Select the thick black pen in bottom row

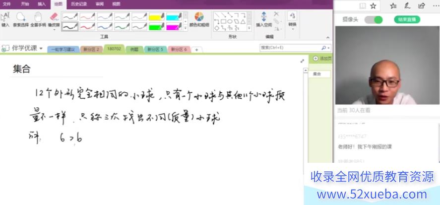[70, 26]
